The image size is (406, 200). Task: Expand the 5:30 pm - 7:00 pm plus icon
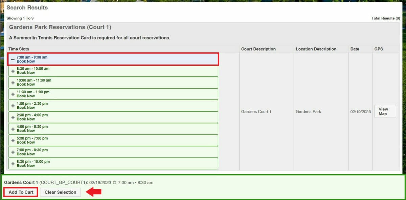(13, 140)
